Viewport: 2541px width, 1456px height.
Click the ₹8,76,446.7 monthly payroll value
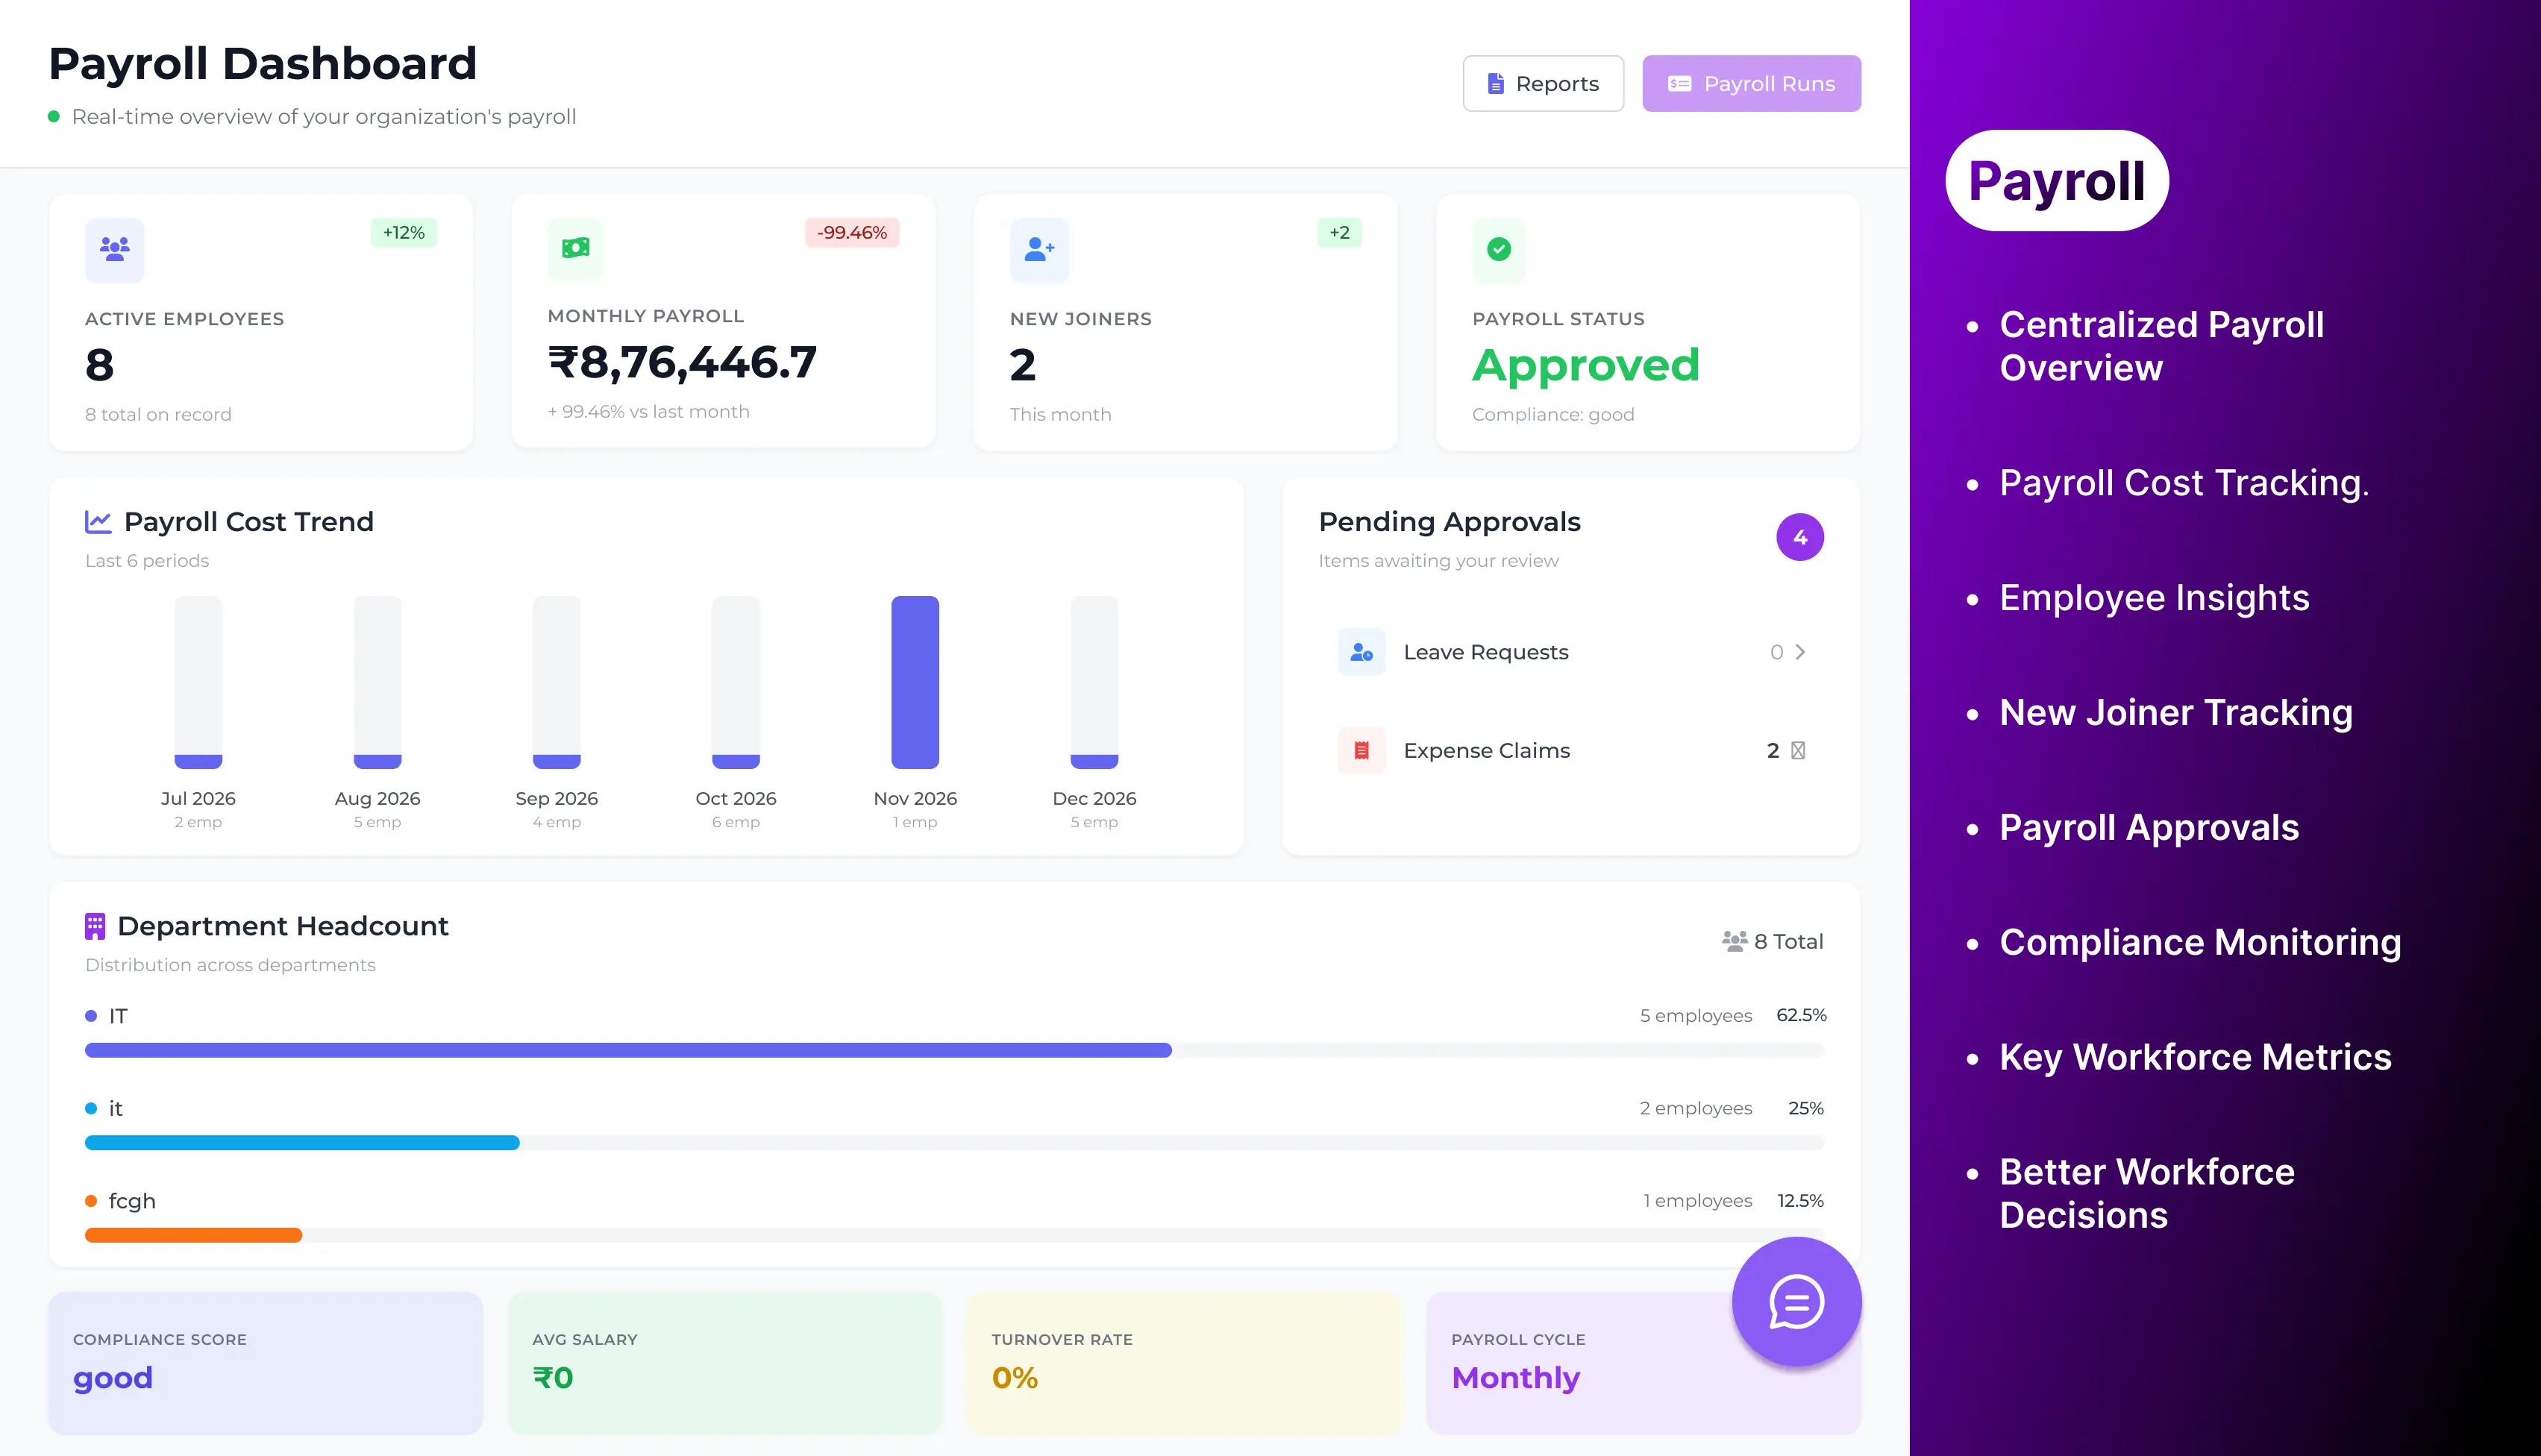click(683, 362)
